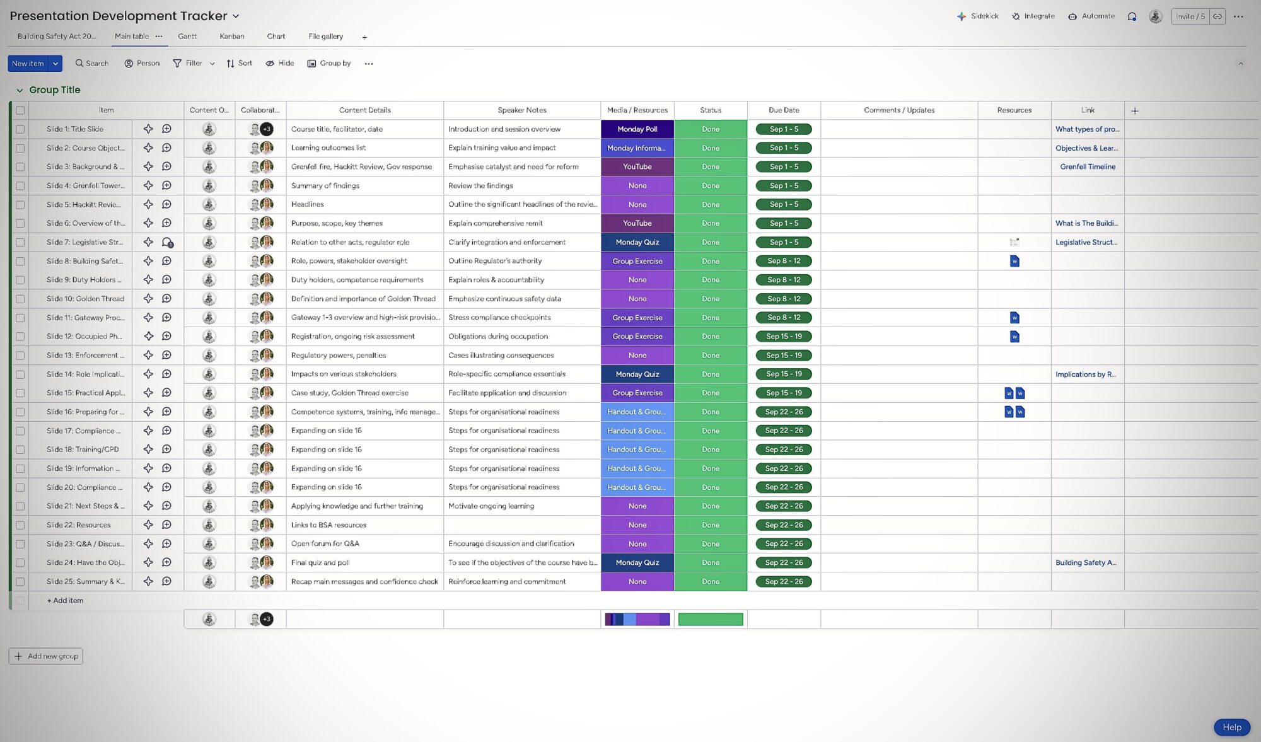The width and height of the screenshot is (1261, 742).
Task: Open the Automate robot icon
Action: pos(1072,16)
